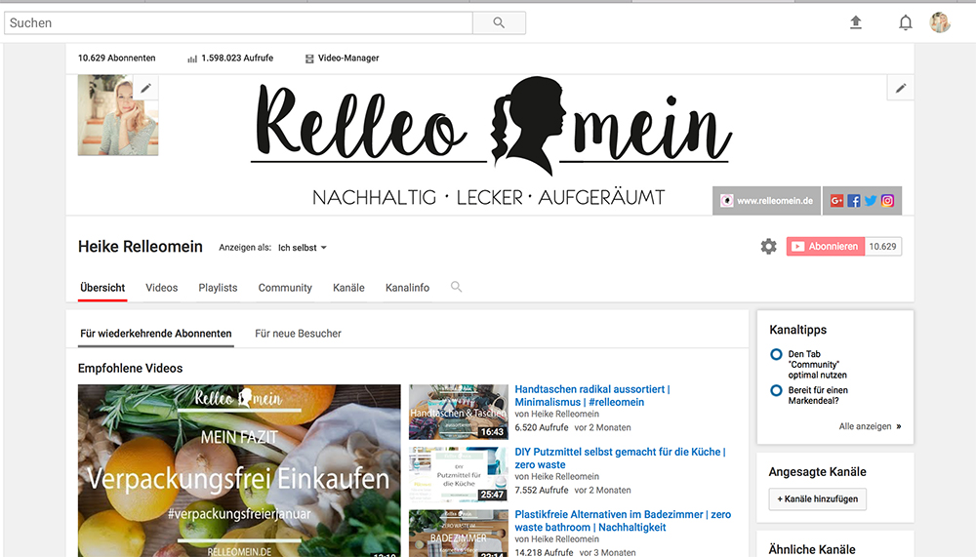Click the Empfohlene Videos heading
976x557 pixels.
(130, 369)
